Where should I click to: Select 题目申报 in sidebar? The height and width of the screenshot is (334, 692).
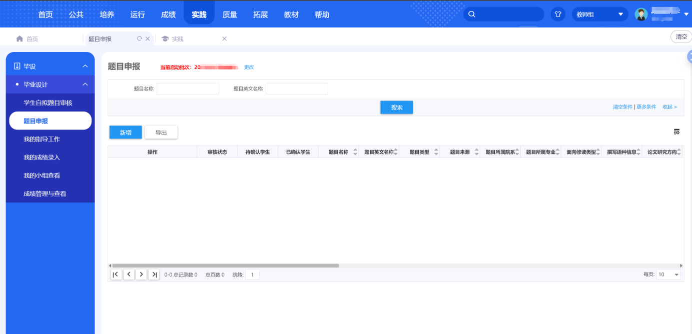click(x=50, y=120)
